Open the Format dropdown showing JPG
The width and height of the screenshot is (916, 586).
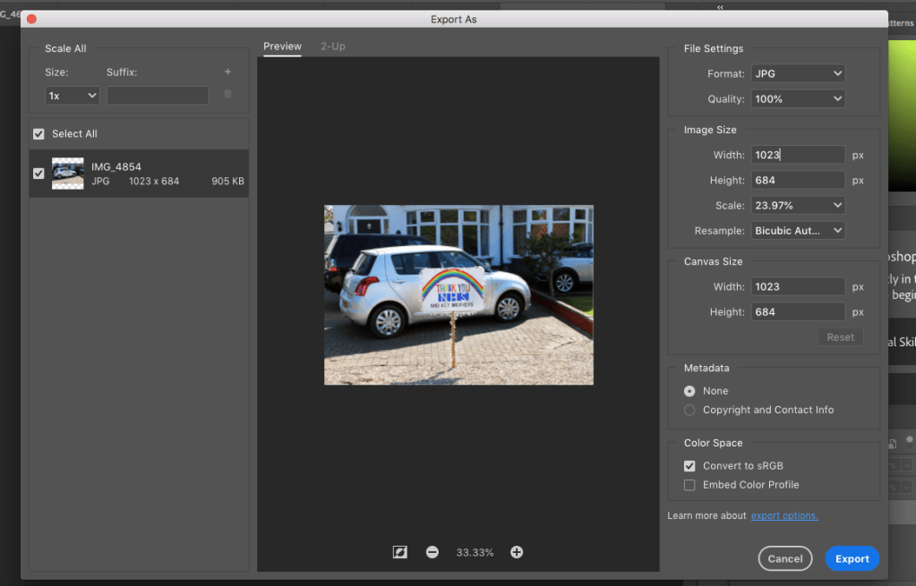pyautogui.click(x=798, y=73)
